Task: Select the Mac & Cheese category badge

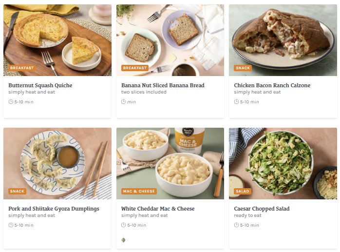Action: coord(139,192)
